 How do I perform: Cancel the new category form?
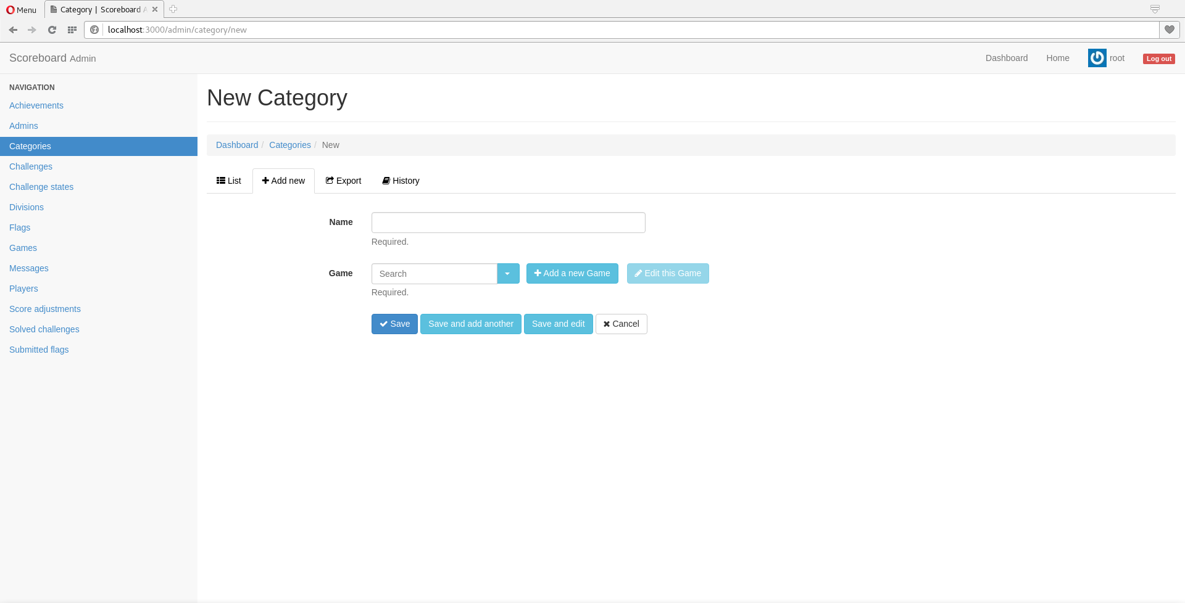point(622,324)
